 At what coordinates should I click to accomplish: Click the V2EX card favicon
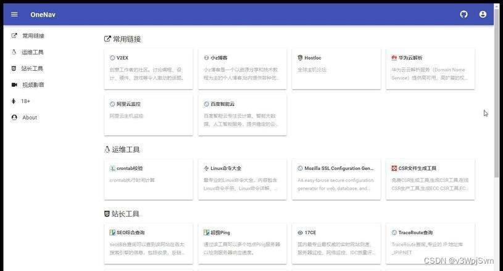tap(112, 58)
